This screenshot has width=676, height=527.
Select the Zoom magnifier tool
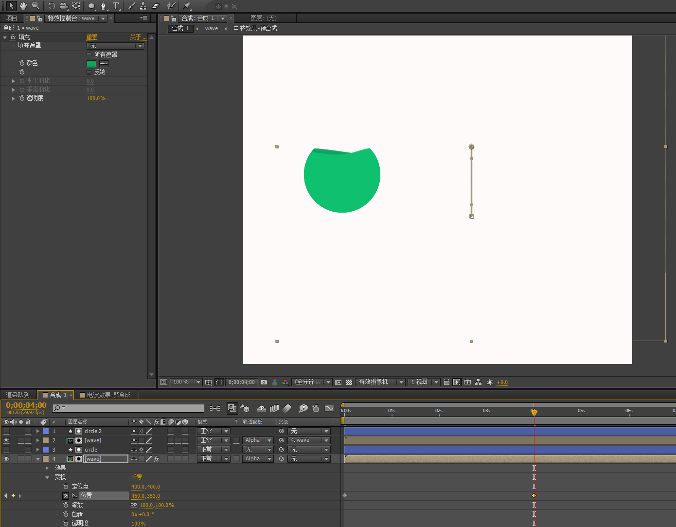36,6
